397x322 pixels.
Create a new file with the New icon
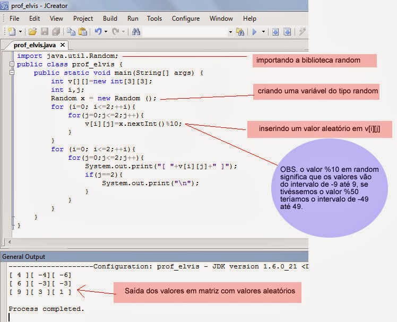point(12,32)
